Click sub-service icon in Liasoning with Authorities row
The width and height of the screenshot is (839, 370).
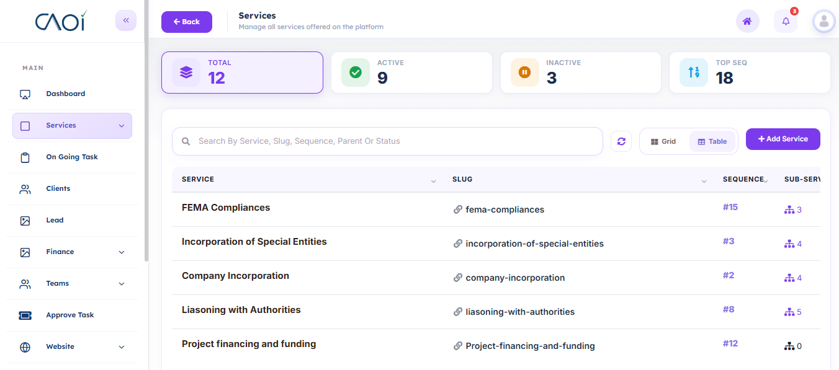789,312
